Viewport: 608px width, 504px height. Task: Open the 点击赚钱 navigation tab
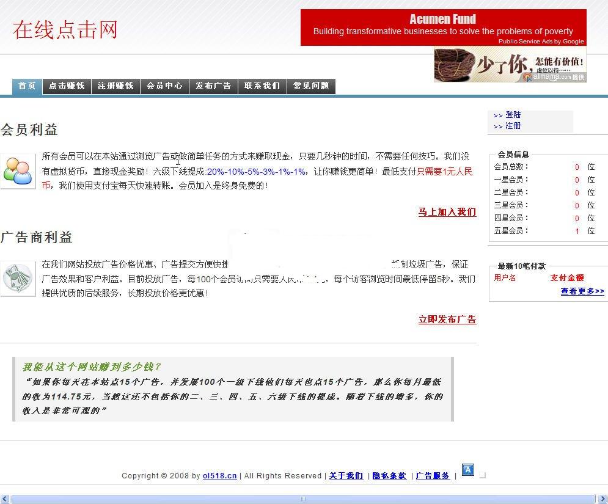[67, 86]
